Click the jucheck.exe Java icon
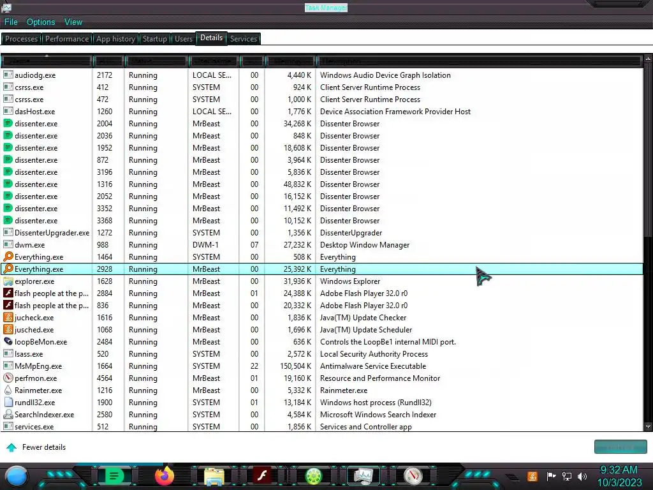This screenshot has width=653, height=490. (x=8, y=317)
